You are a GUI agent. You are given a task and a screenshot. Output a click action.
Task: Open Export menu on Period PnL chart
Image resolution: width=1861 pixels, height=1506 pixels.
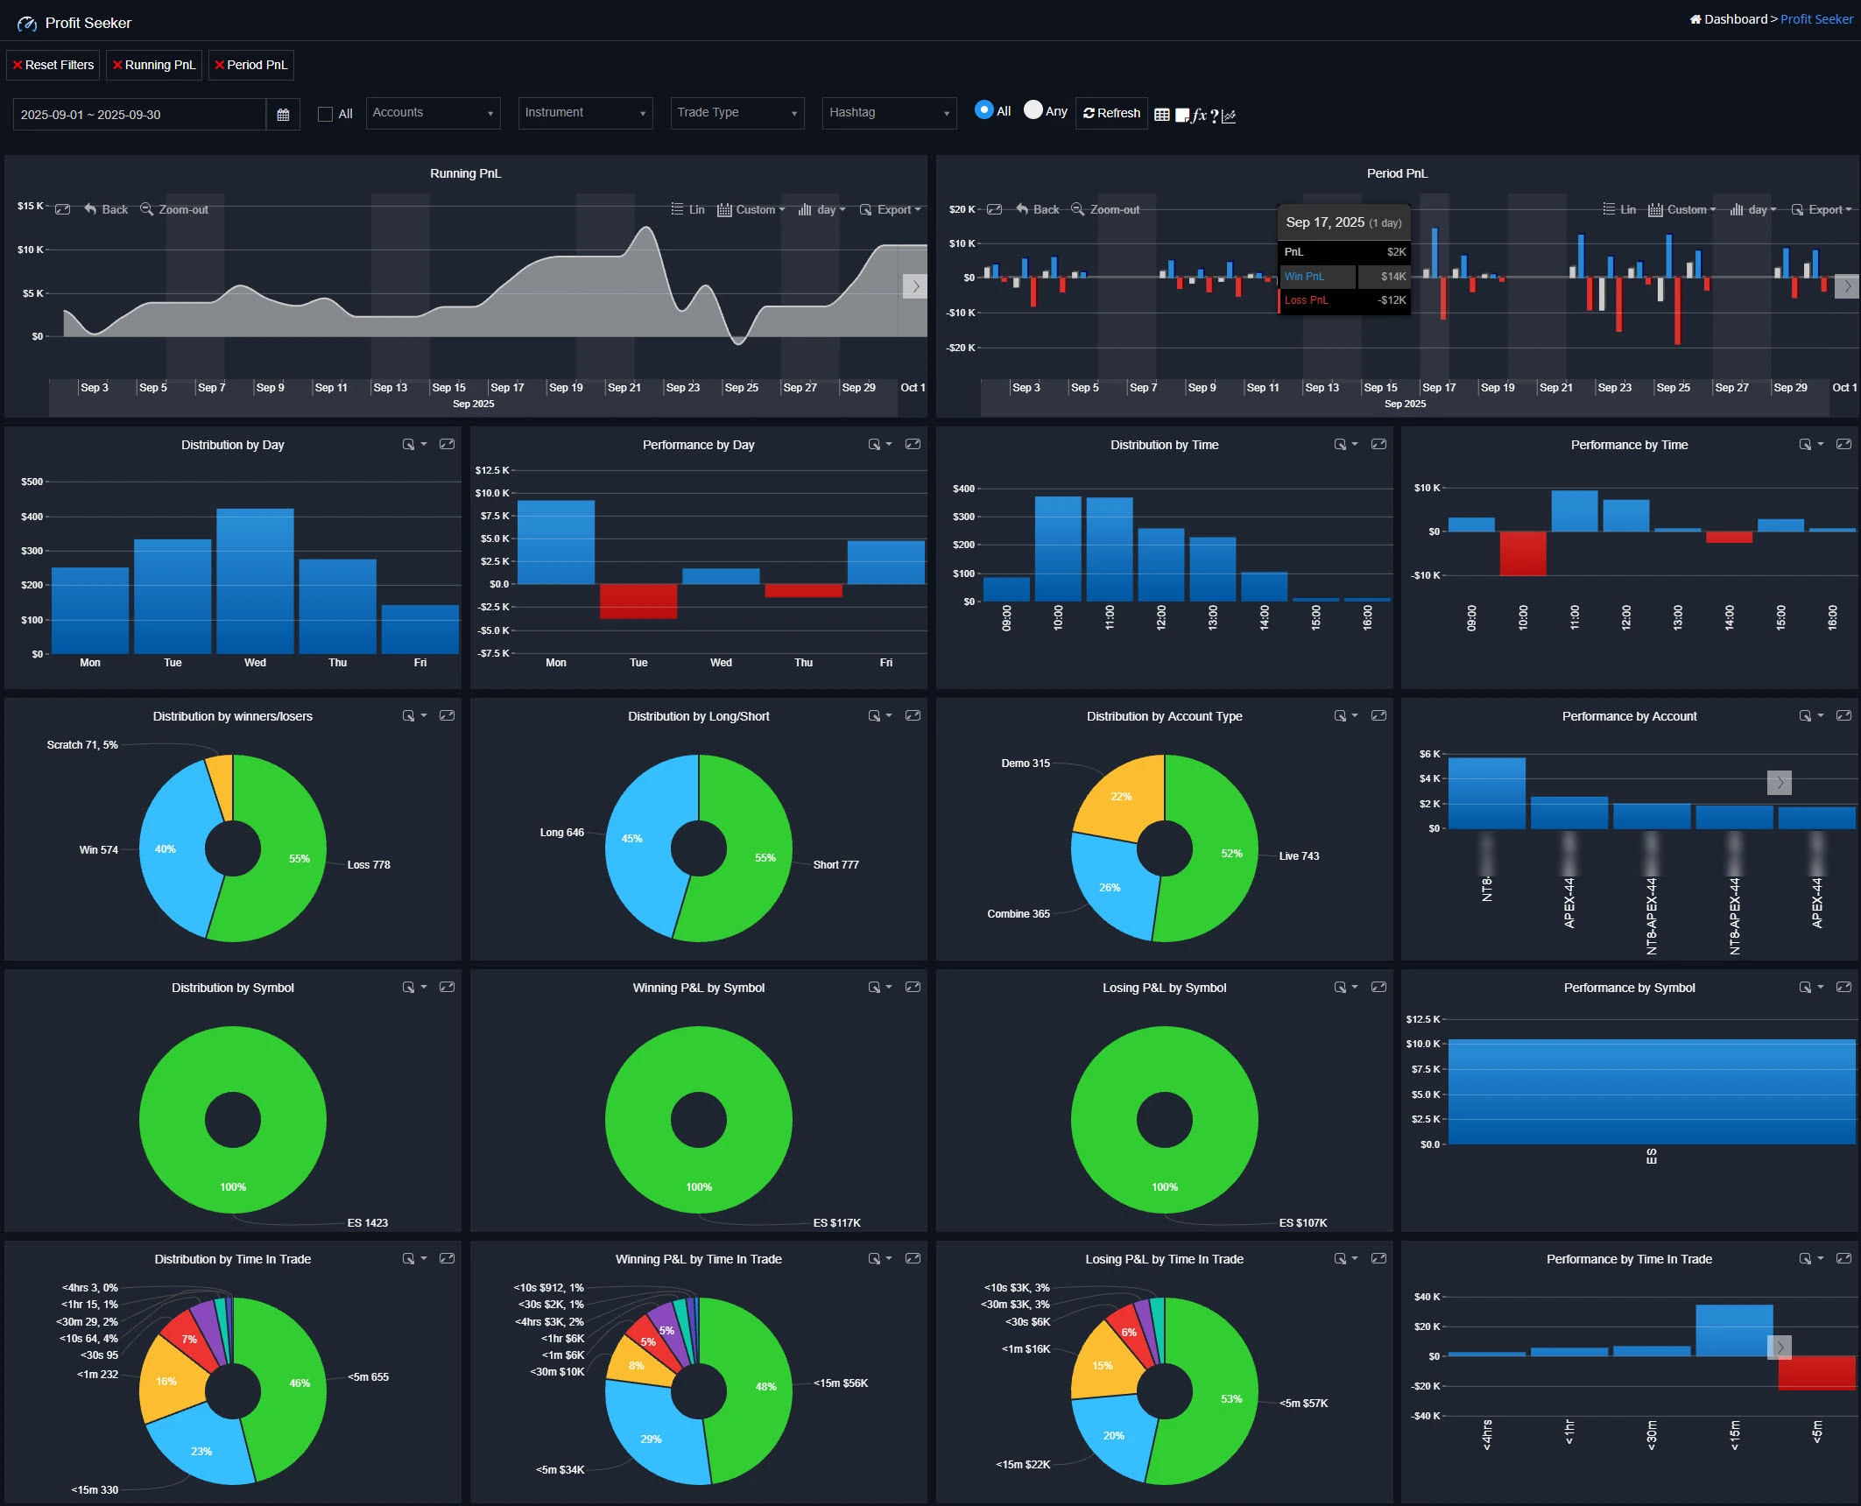click(1822, 209)
